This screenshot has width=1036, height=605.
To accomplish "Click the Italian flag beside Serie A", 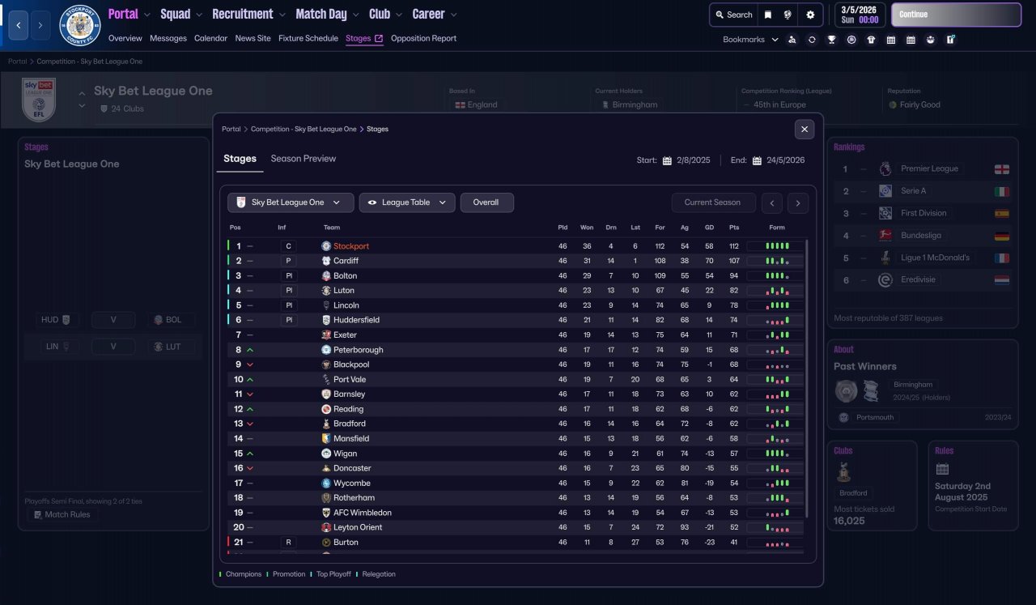I will coord(1002,191).
